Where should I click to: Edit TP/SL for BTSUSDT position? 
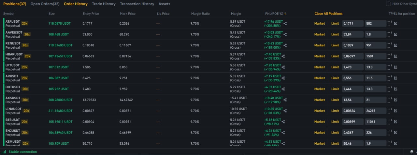tap(395, 122)
